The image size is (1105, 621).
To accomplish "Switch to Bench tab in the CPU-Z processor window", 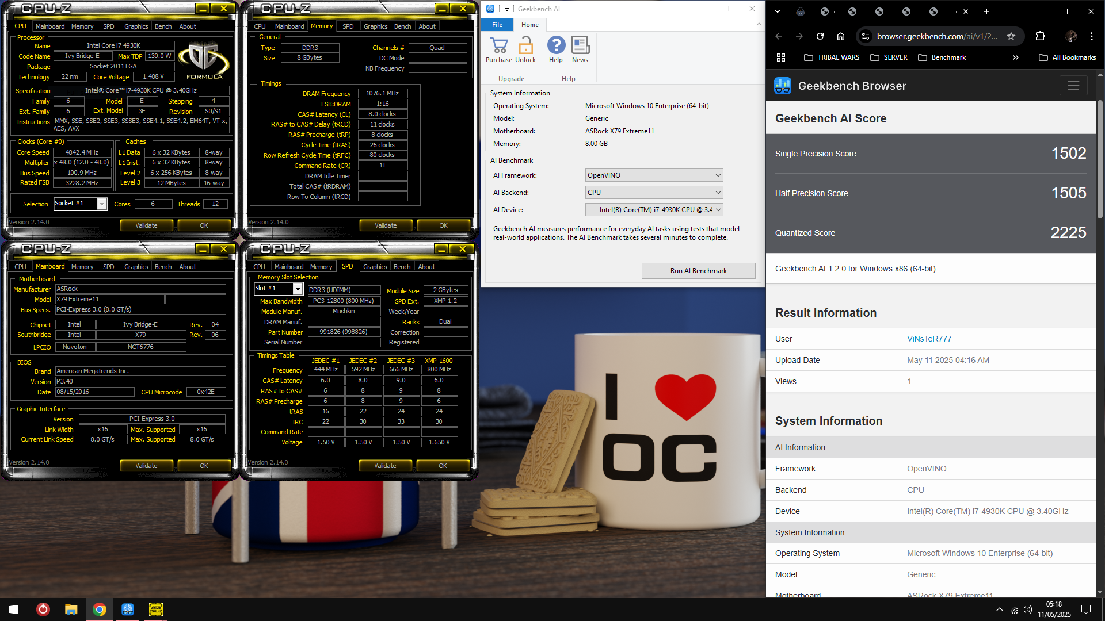I will 163,26.
